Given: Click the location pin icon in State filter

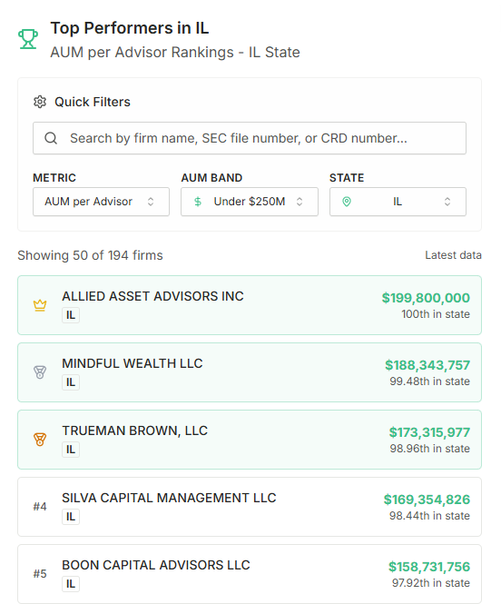Looking at the screenshot, I should point(347,202).
